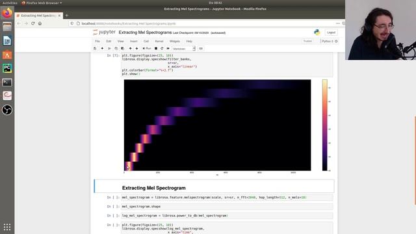The image size is (416, 234).
Task: Go to the Firefox home page
Action: click(x=40, y=23)
